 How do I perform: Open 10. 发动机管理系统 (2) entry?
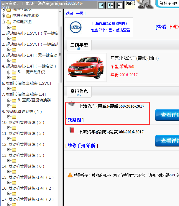tap(23, 123)
